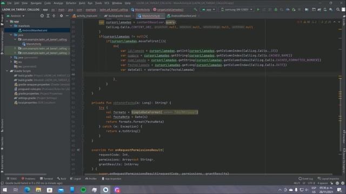
Task: Click Collapse All in project panel header
Action: [x=54, y=16]
